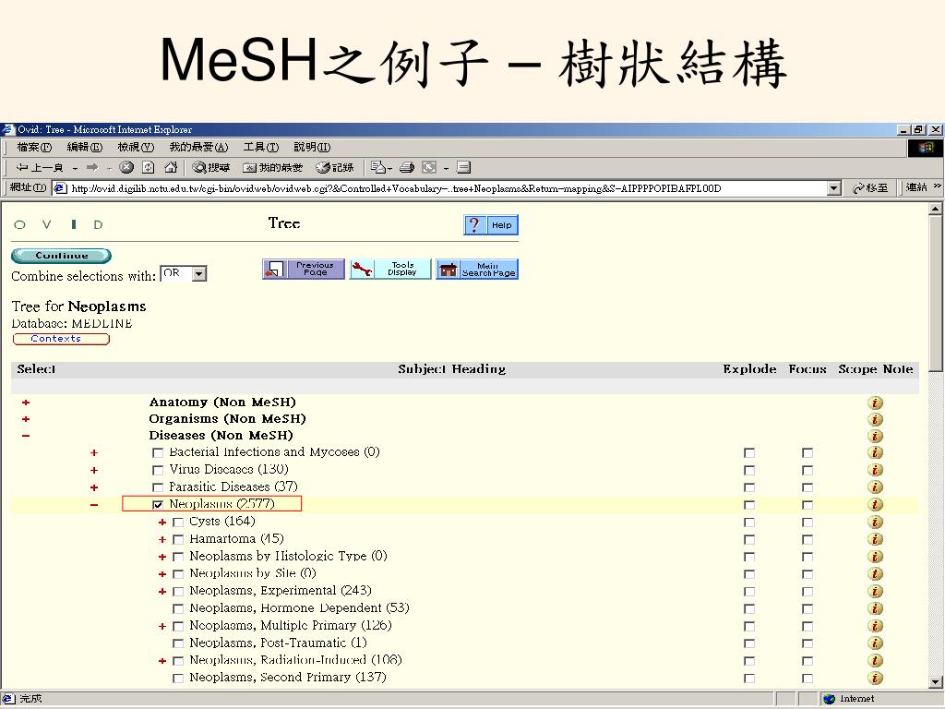
Task: View scope note for Hamartoma
Action: click(x=875, y=539)
